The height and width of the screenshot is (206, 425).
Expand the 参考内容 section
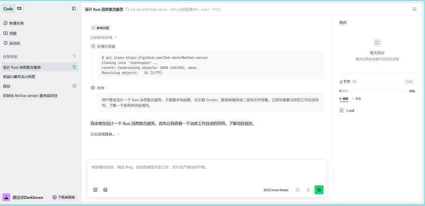(x=100, y=28)
